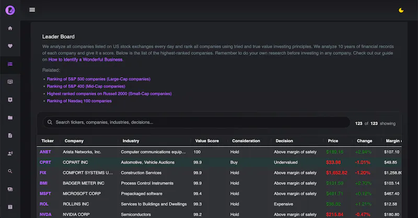
Task: Sort by Consideration column header
Action: tap(246, 141)
